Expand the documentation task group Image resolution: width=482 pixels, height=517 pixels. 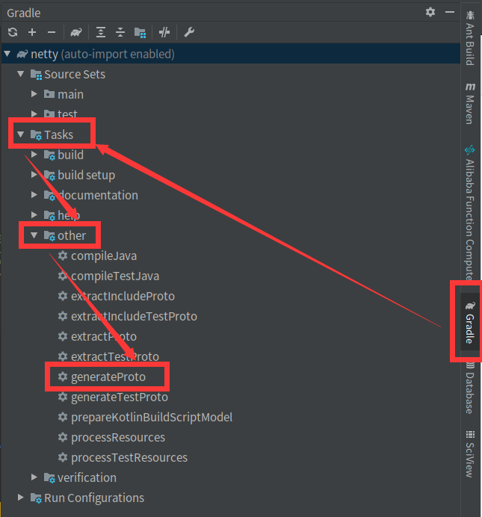point(34,195)
